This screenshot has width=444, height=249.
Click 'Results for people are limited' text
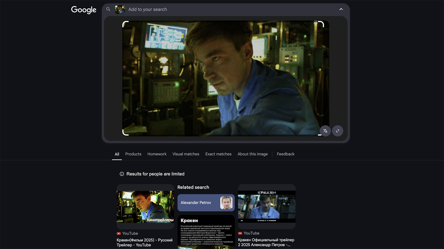(x=155, y=174)
